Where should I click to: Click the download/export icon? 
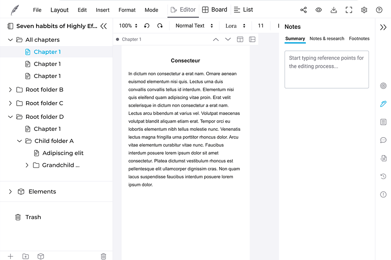pyautogui.click(x=334, y=10)
